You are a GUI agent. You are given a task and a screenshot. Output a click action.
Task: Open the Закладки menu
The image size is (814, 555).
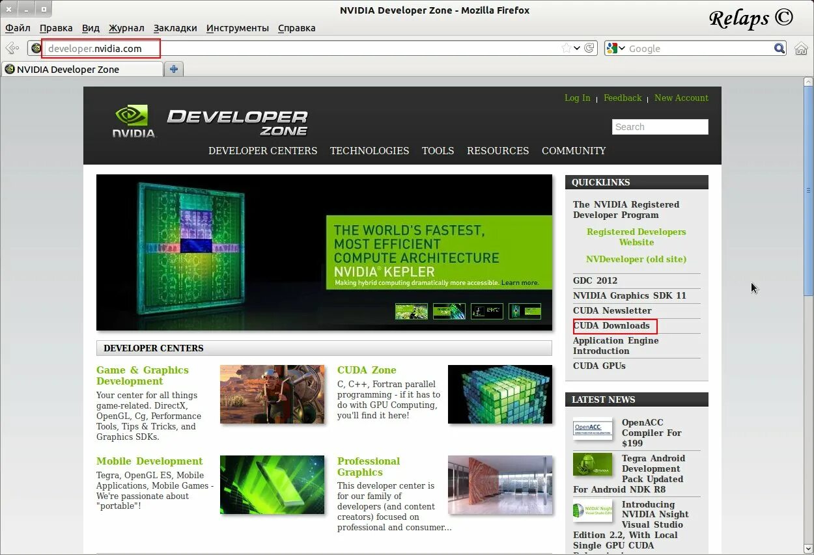click(175, 28)
